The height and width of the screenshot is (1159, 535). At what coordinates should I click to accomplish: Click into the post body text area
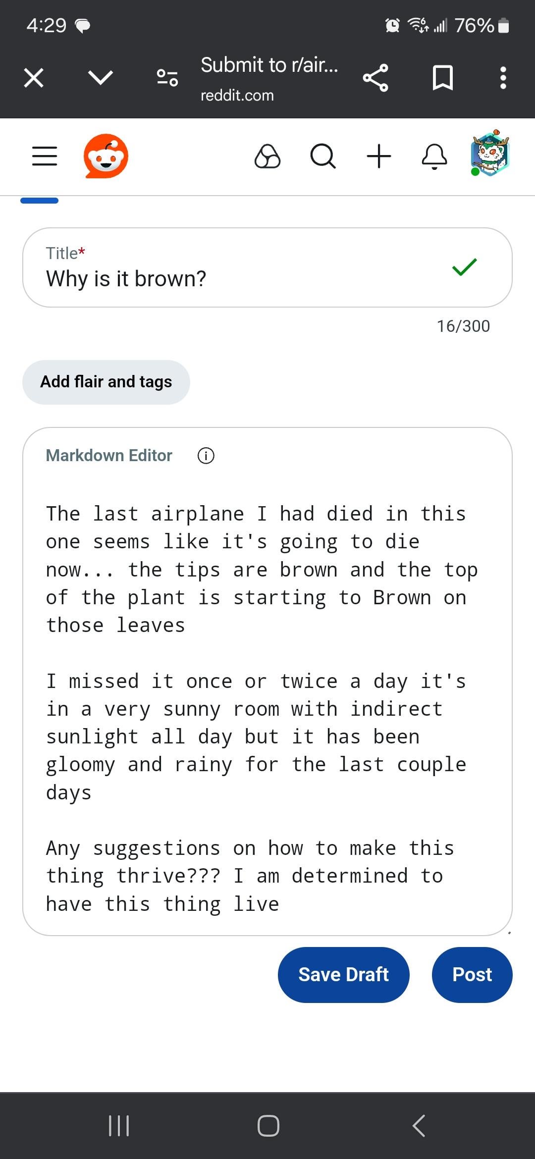click(263, 708)
